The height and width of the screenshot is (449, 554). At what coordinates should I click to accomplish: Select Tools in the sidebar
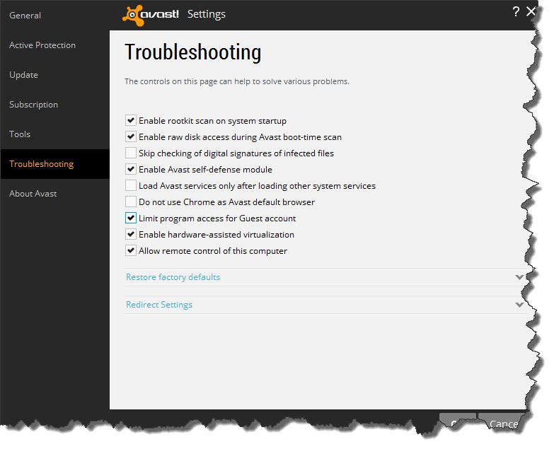pos(54,134)
